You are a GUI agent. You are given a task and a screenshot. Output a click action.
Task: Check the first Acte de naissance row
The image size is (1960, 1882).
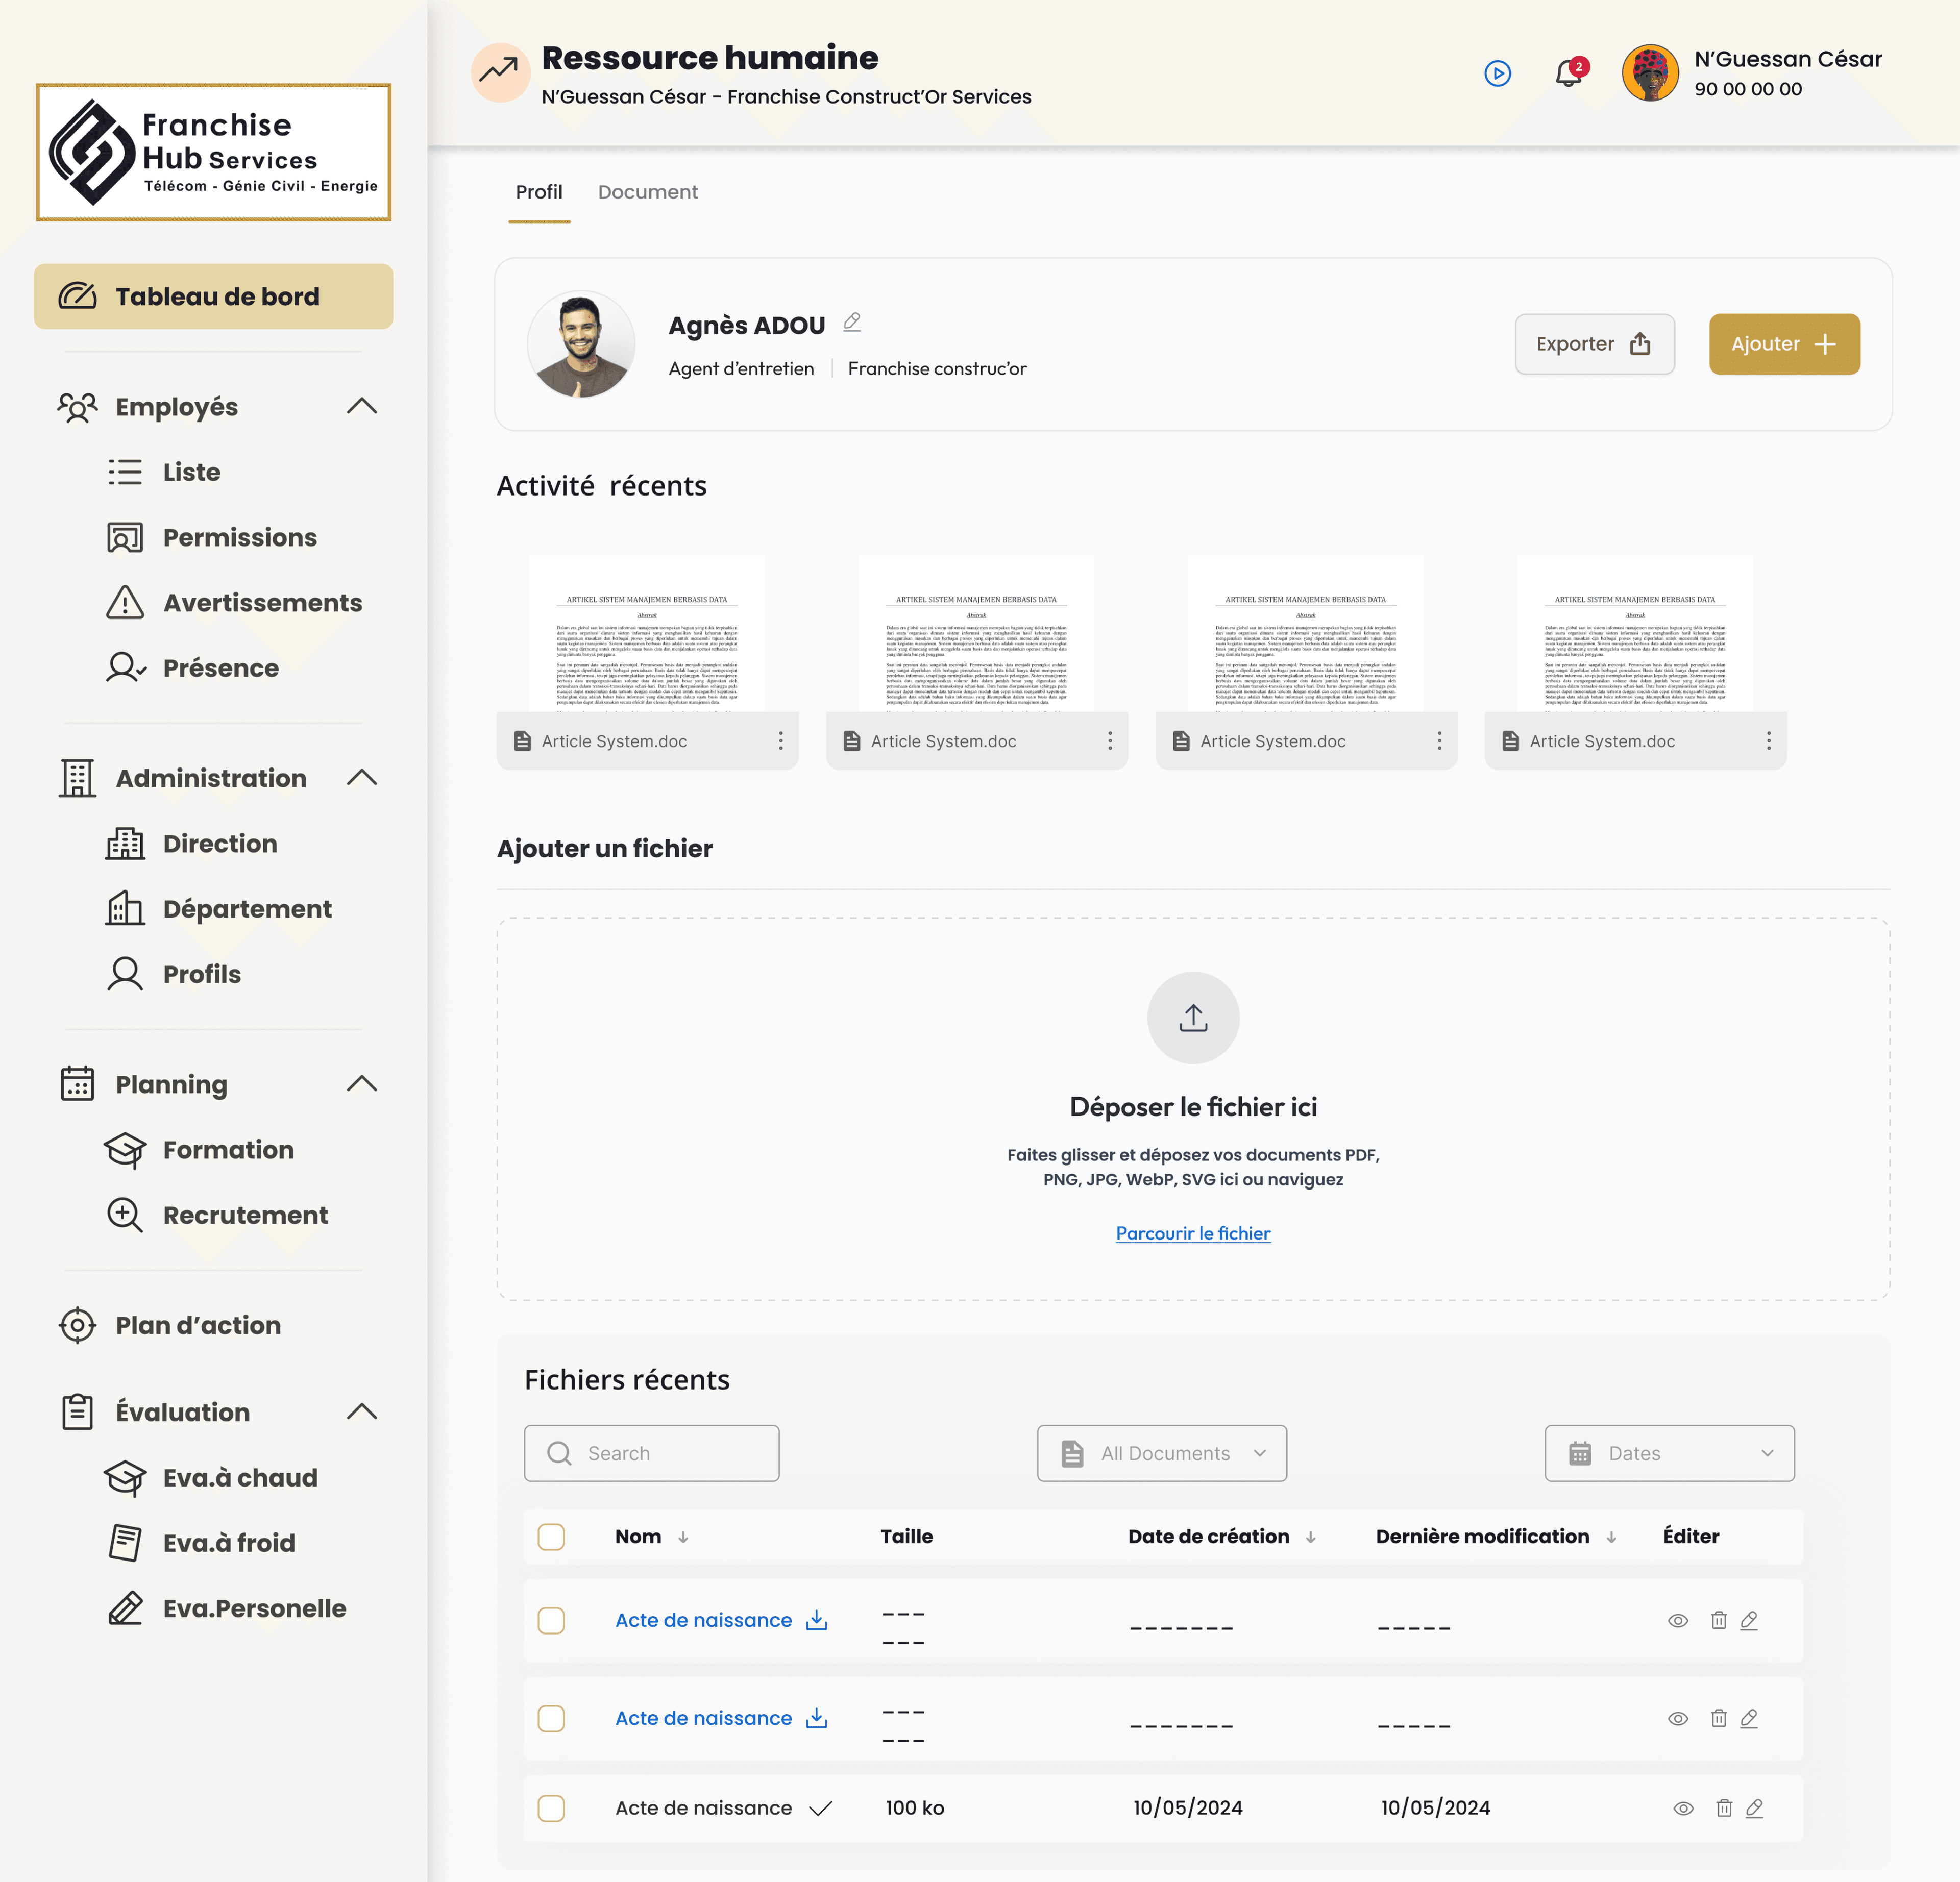click(551, 1620)
